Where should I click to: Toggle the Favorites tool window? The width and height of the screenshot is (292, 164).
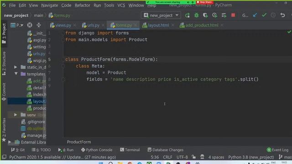(4, 129)
